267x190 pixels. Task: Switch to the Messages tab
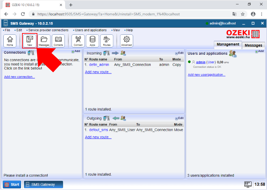tap(253, 45)
